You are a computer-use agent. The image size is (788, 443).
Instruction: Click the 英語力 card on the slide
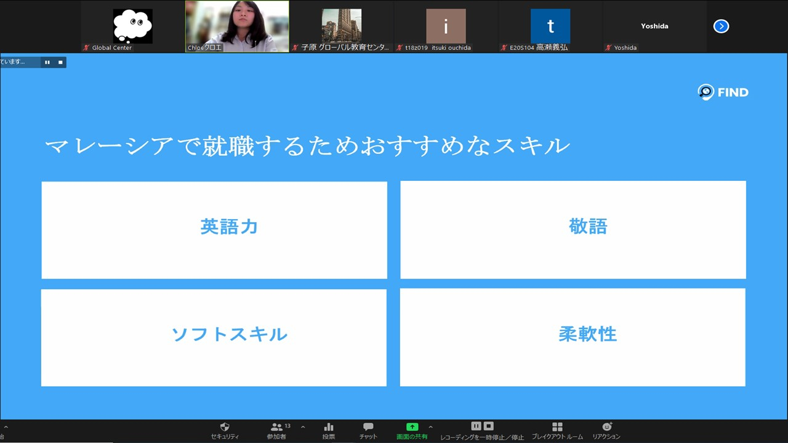point(214,230)
